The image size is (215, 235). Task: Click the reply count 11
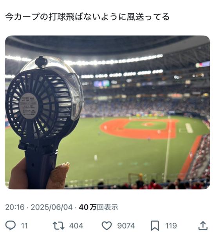(24, 226)
